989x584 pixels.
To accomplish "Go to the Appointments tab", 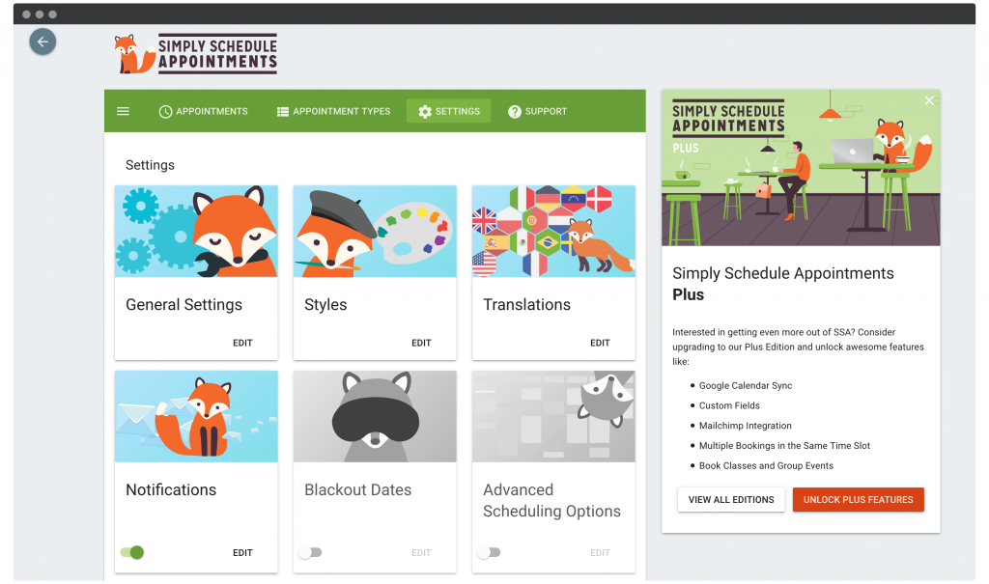I will tap(203, 112).
